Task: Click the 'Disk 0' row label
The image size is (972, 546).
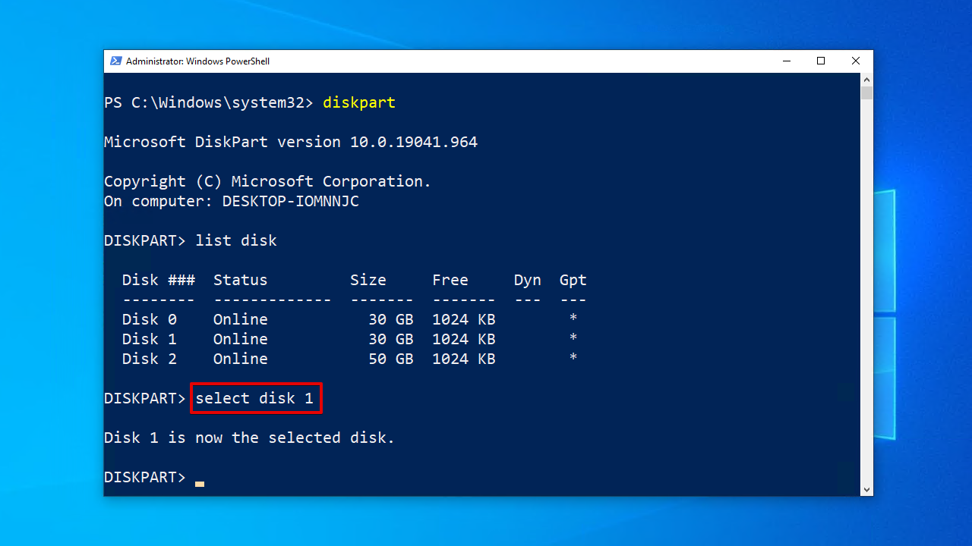Action: (150, 319)
